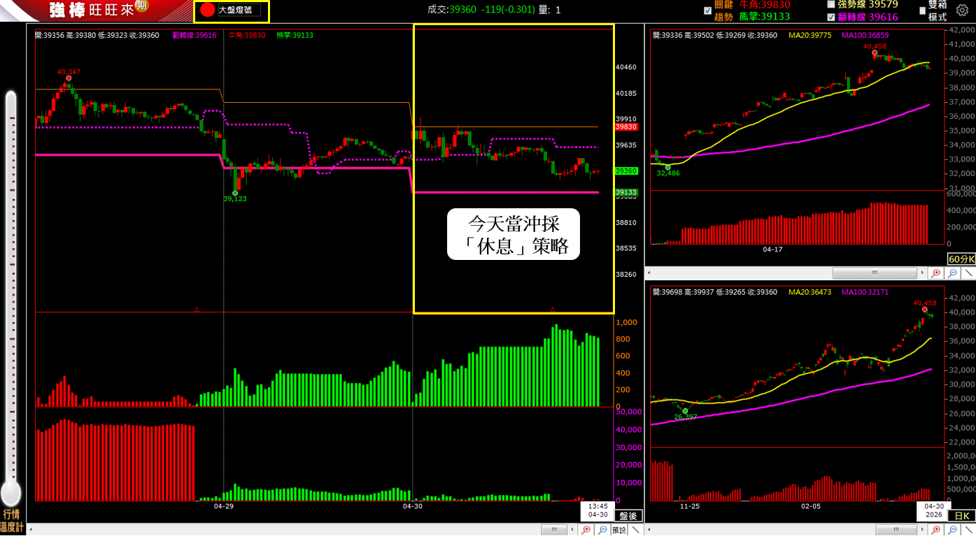The width and height of the screenshot is (976, 536).
Task: Zoom out on the 60分K chart
Action: (x=953, y=273)
